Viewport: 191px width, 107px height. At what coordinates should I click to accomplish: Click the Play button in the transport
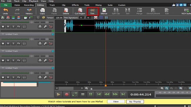click(58, 94)
